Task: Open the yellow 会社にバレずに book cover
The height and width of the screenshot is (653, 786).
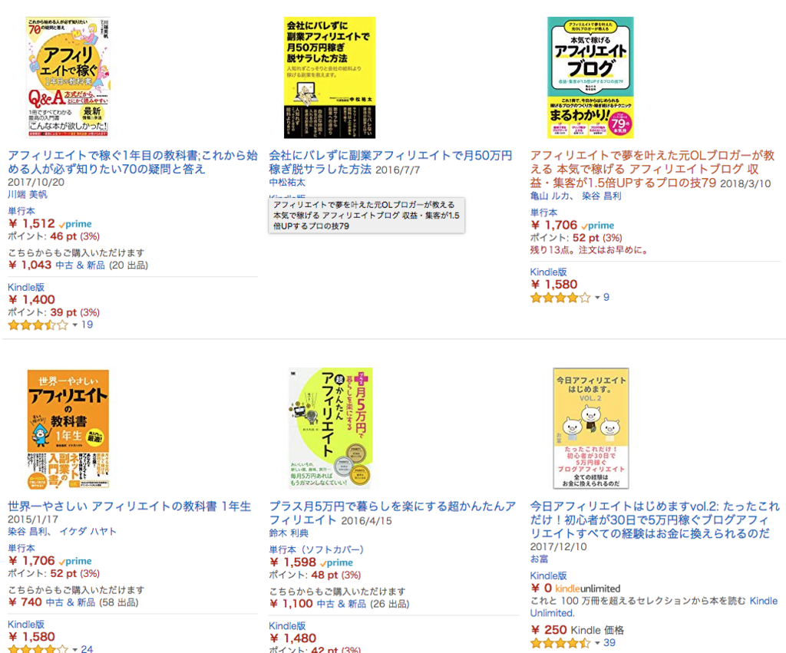Action: [x=330, y=78]
